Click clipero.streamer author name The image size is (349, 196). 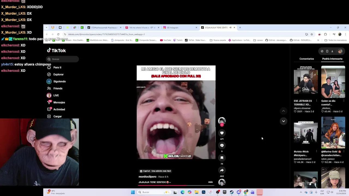tap(302, 108)
